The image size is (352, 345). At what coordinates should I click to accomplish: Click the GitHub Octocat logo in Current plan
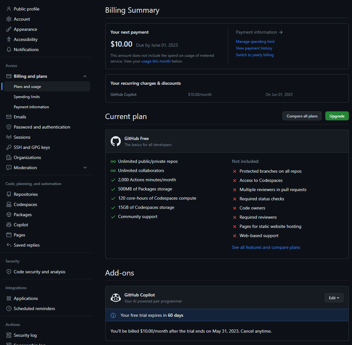[116, 141]
